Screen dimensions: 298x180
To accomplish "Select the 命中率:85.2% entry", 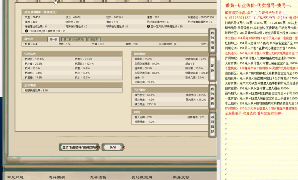I will [143, 59].
